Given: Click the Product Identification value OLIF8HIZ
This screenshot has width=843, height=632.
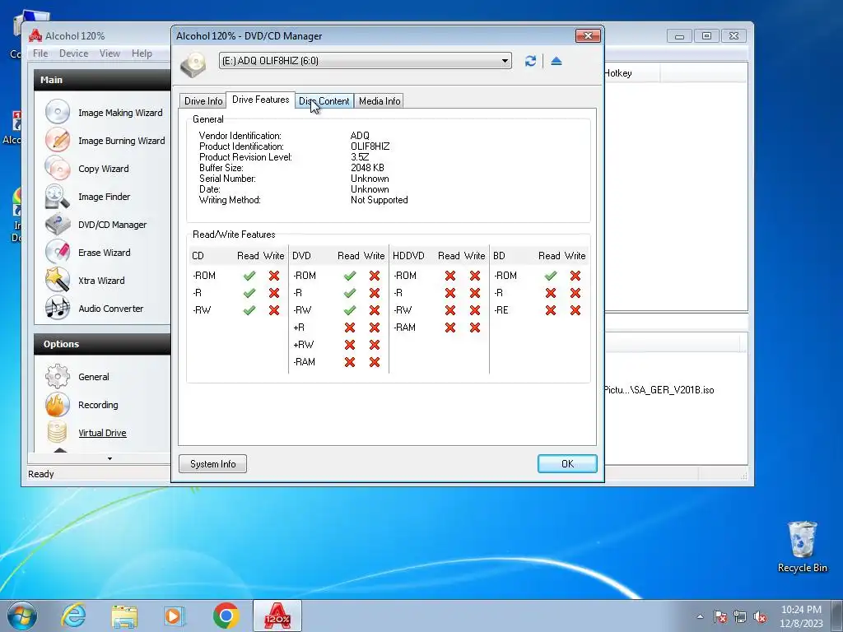Looking at the screenshot, I should pos(370,146).
